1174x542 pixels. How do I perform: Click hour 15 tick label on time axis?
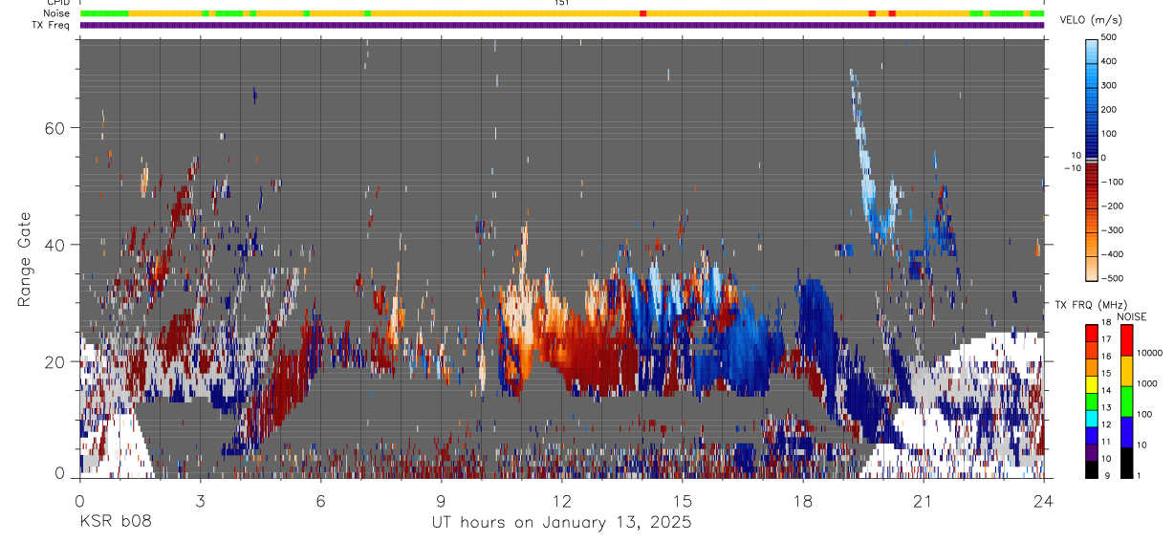pos(682,500)
